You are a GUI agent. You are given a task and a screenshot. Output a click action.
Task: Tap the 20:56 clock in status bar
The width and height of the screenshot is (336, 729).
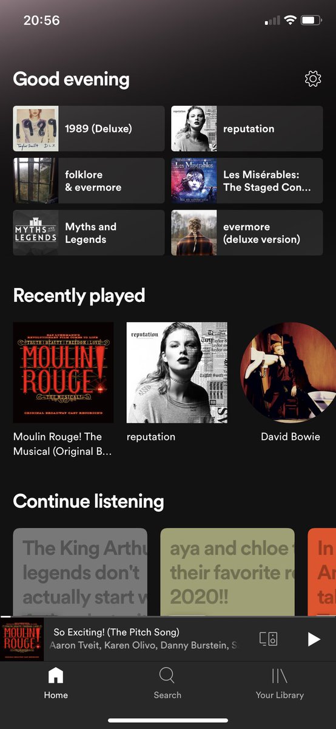pos(41,20)
